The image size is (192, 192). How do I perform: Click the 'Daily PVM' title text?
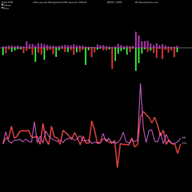(x=7, y=2)
